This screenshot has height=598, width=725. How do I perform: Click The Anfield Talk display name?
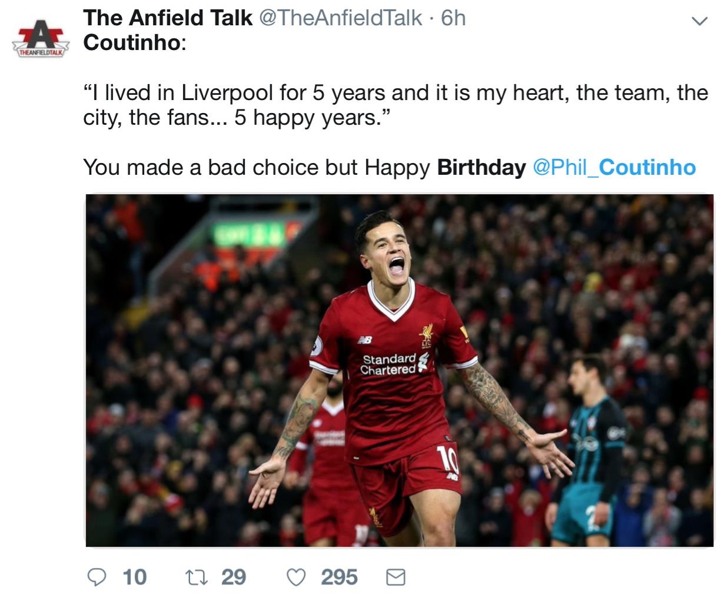168,18
